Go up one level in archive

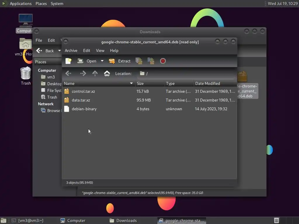[x=95, y=73]
